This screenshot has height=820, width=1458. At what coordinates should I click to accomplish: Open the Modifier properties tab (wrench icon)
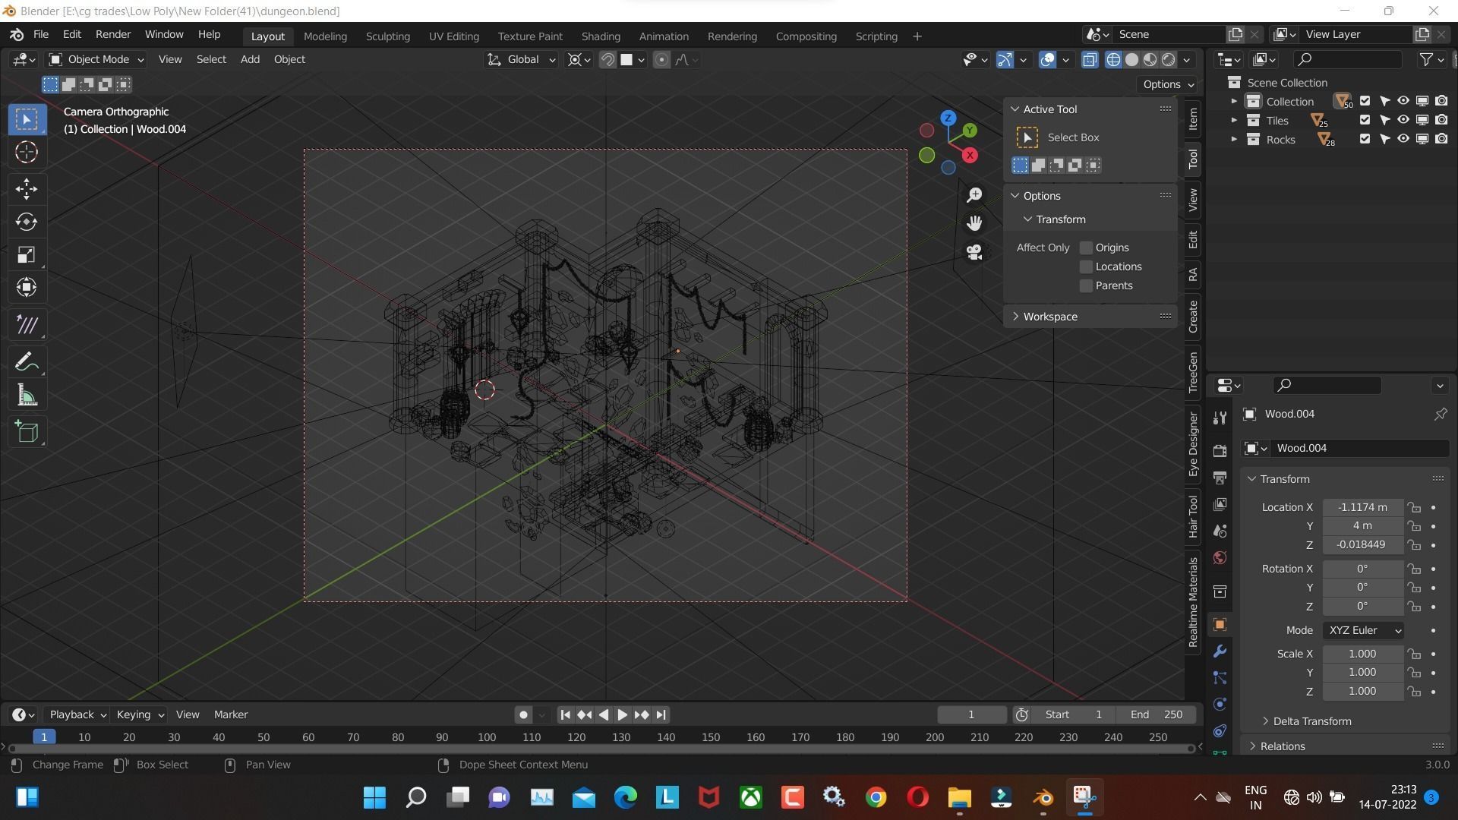click(x=1220, y=651)
